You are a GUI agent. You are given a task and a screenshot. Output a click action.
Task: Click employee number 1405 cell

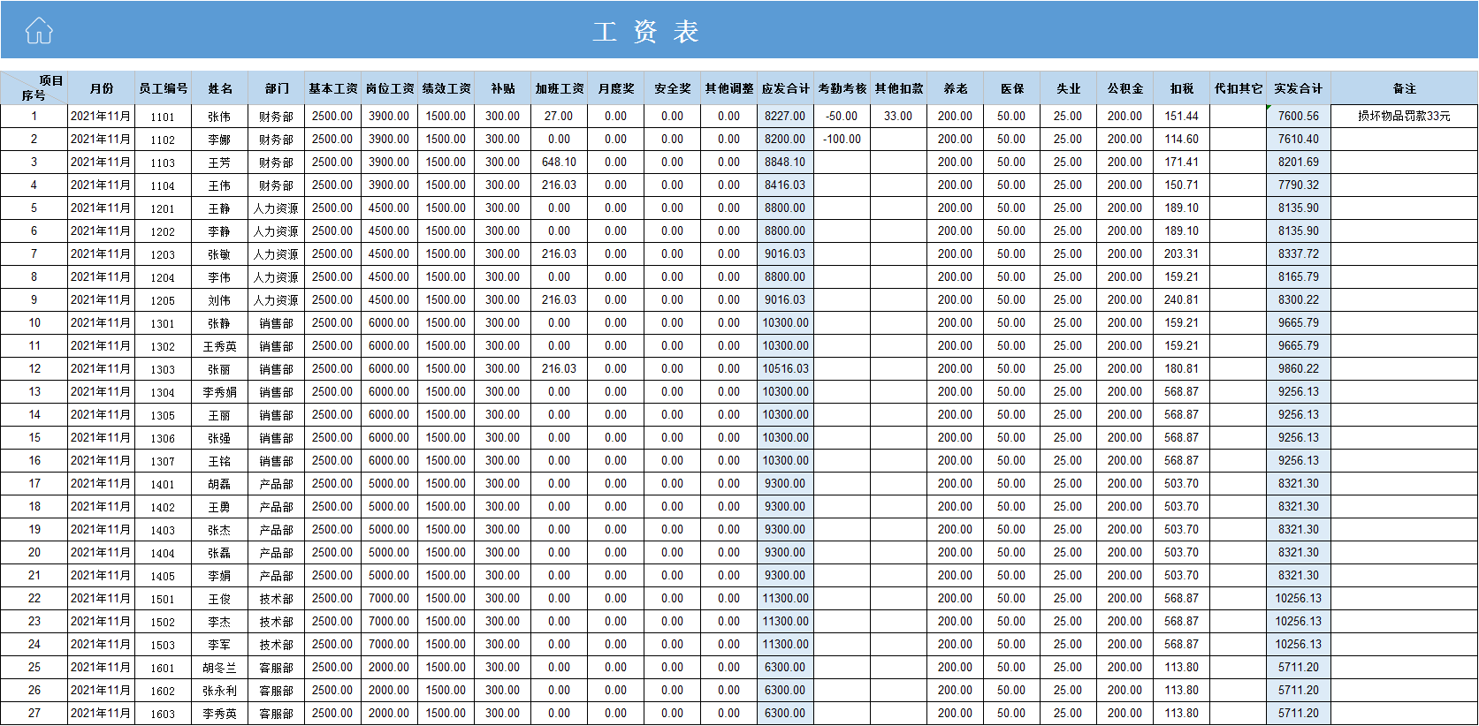164,575
